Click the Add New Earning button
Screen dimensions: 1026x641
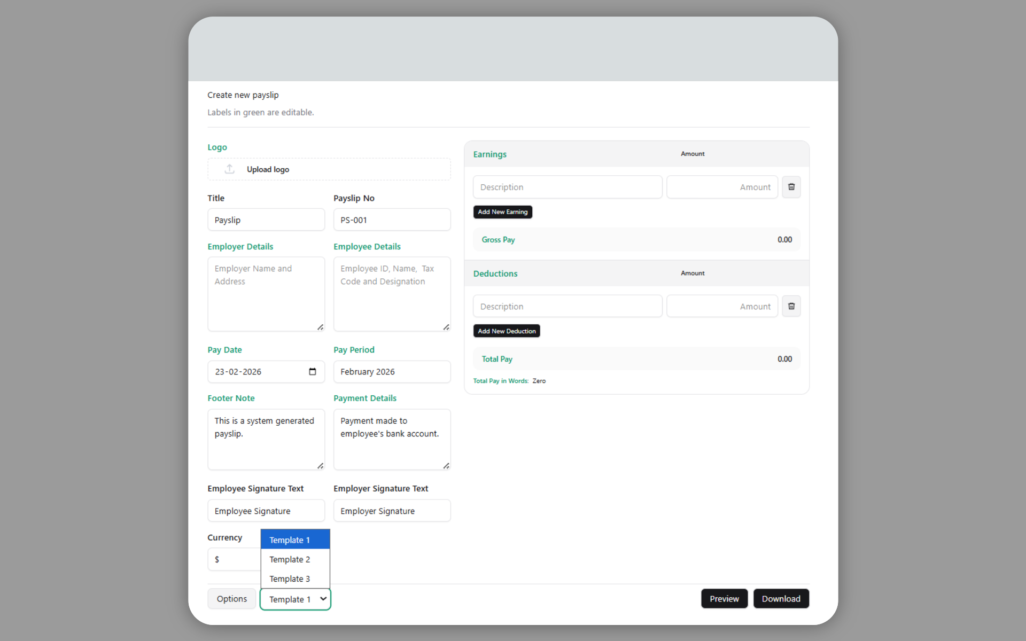pyautogui.click(x=502, y=212)
